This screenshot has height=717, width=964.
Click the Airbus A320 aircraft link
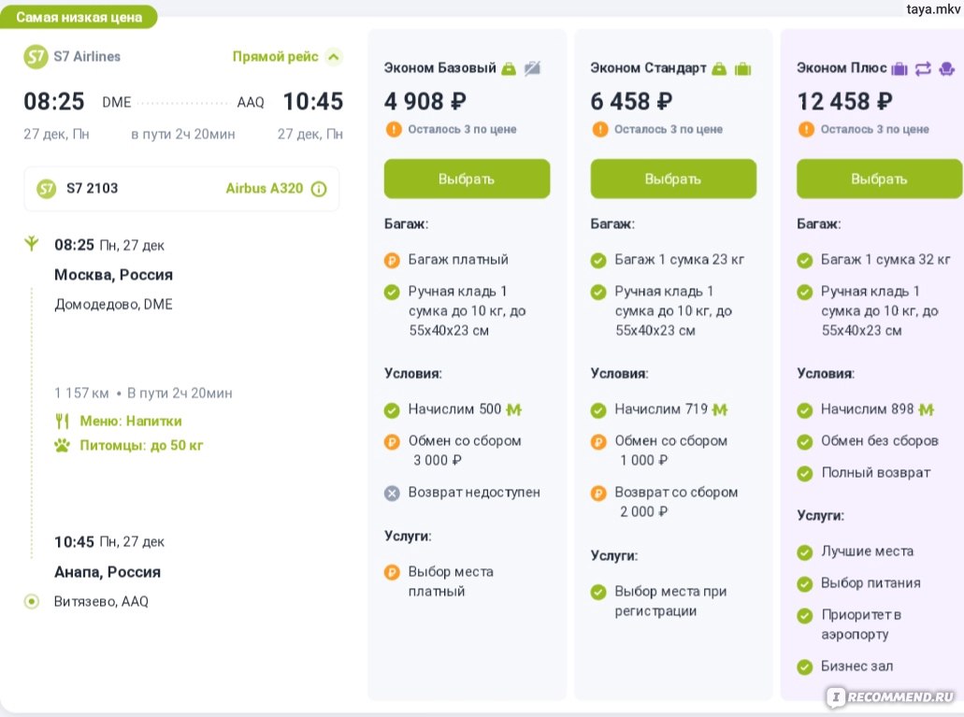[x=265, y=189]
